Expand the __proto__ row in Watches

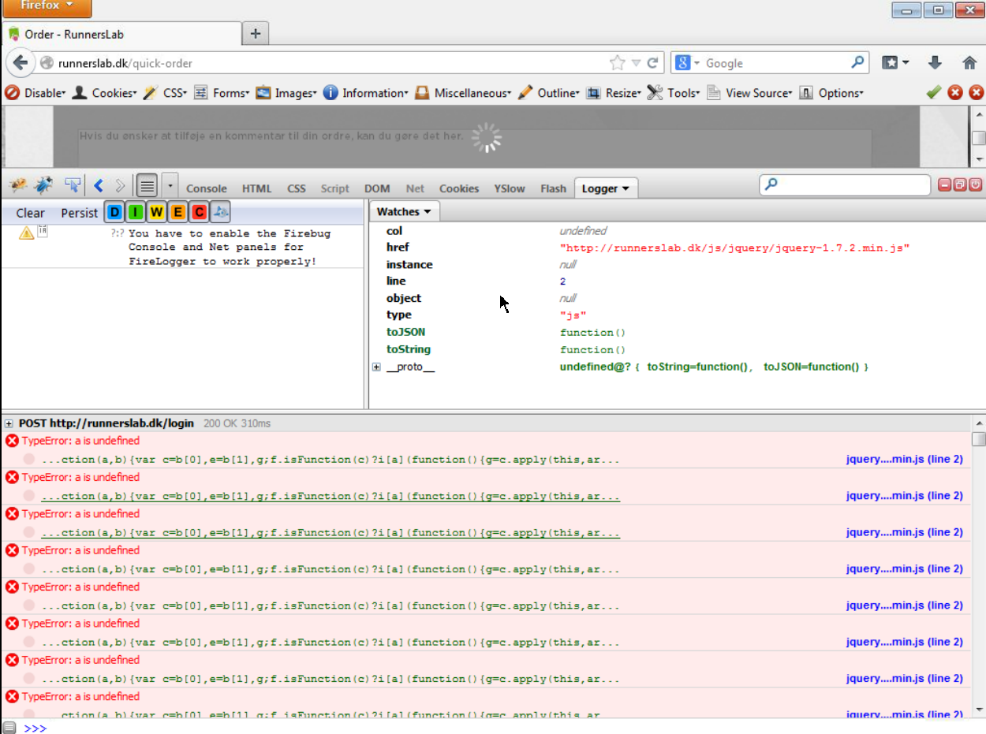pyautogui.click(x=376, y=367)
